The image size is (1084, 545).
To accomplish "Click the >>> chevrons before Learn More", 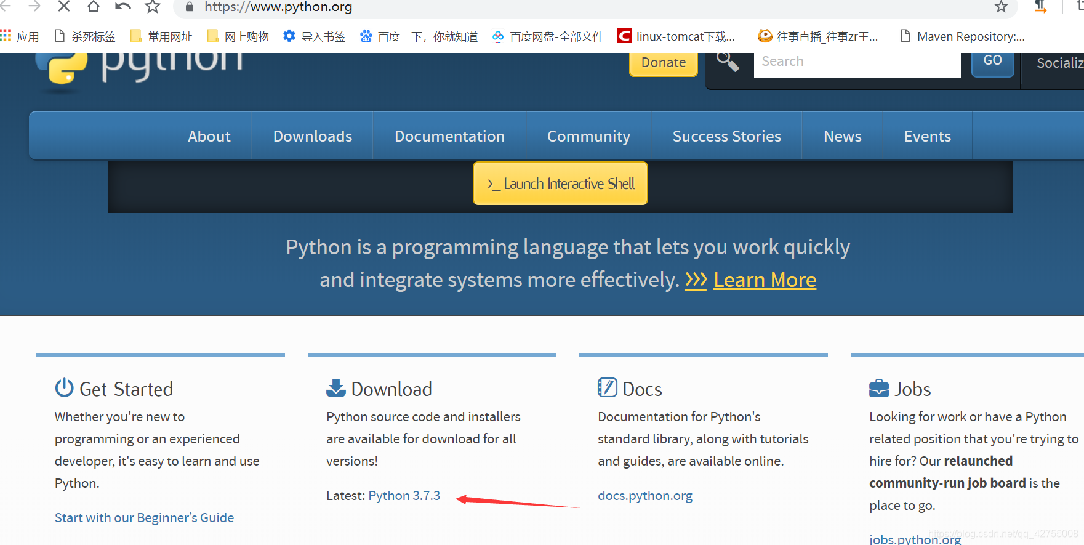I will coord(696,280).
